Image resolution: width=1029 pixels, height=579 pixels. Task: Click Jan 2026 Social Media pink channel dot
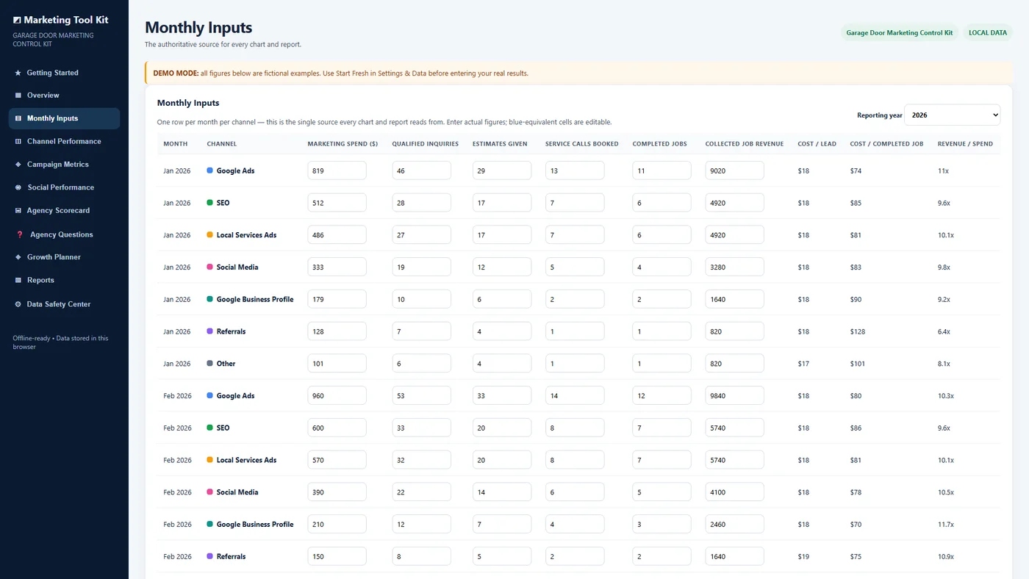[210, 267]
